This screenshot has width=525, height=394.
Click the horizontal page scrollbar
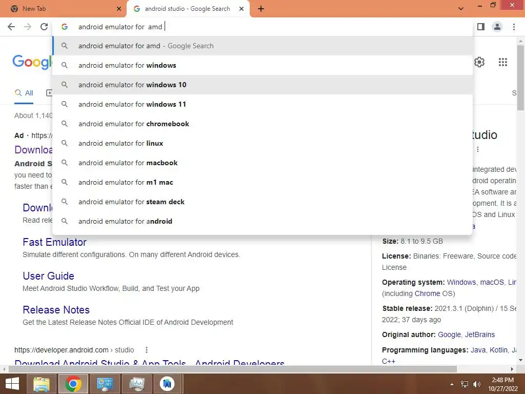click(x=233, y=369)
